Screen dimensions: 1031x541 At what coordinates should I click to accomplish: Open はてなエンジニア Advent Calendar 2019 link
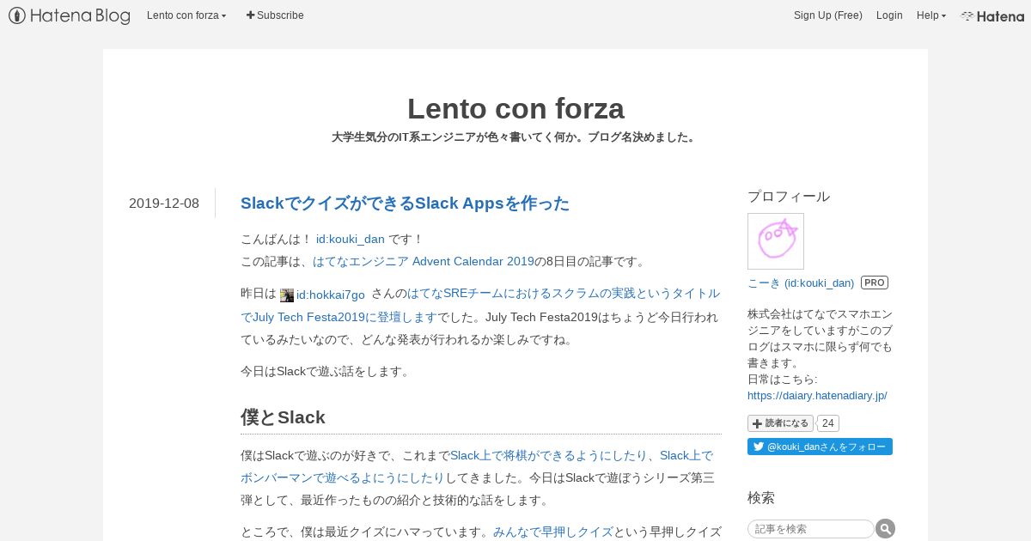click(424, 261)
